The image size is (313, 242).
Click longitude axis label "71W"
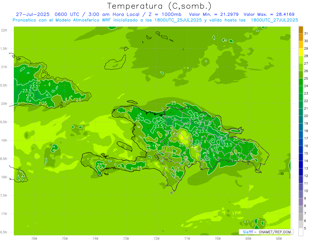click(x=187, y=238)
